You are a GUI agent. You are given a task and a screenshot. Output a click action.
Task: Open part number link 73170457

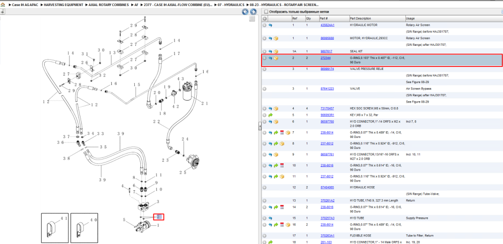click(x=327, y=109)
